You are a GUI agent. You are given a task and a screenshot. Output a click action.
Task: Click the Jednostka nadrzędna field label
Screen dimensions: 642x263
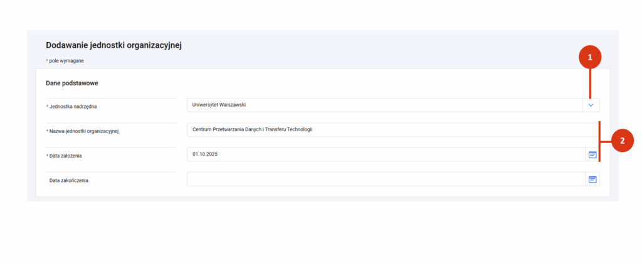[x=73, y=107]
